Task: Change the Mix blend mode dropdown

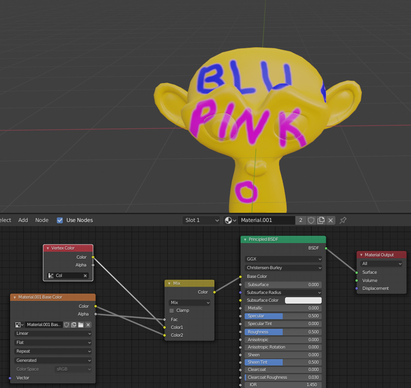Action: [x=189, y=302]
